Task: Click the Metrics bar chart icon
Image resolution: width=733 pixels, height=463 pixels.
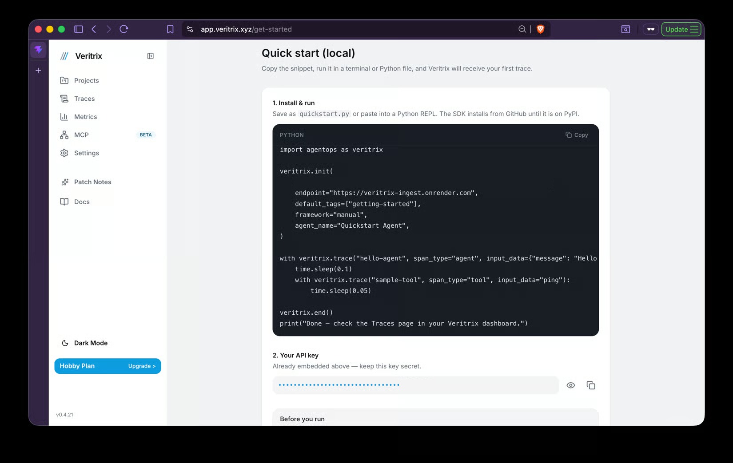Action: pyautogui.click(x=64, y=117)
